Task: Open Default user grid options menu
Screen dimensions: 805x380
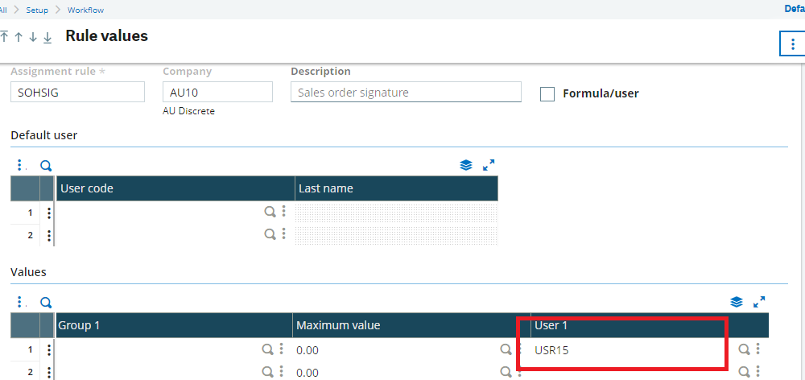Action: click(x=20, y=166)
